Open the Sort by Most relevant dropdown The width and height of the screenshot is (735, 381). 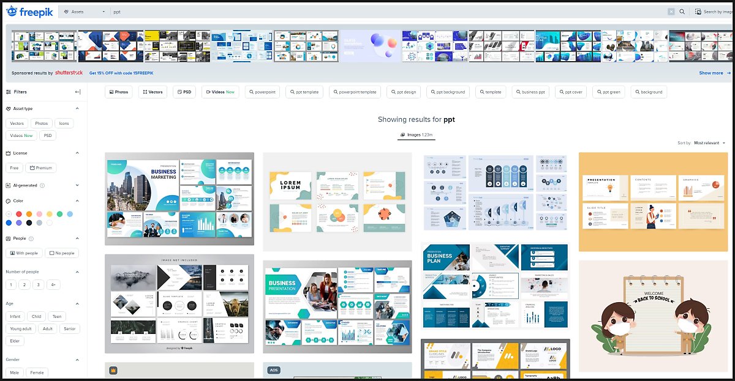(x=709, y=143)
